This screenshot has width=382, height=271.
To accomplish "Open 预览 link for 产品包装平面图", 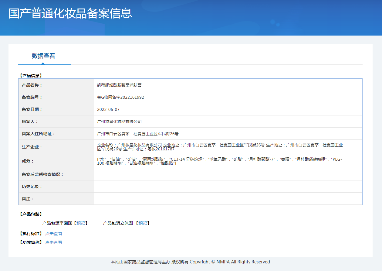I will coord(81,223).
